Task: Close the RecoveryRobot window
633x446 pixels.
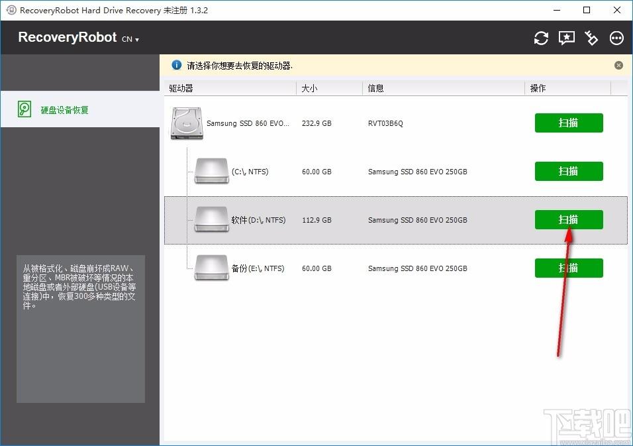Action: coord(617,10)
